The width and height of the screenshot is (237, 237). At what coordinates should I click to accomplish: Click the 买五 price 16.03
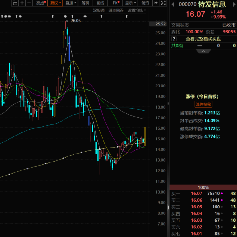197,220
